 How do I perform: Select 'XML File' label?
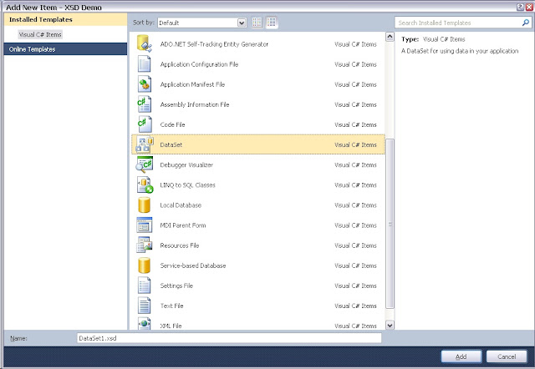click(x=171, y=326)
